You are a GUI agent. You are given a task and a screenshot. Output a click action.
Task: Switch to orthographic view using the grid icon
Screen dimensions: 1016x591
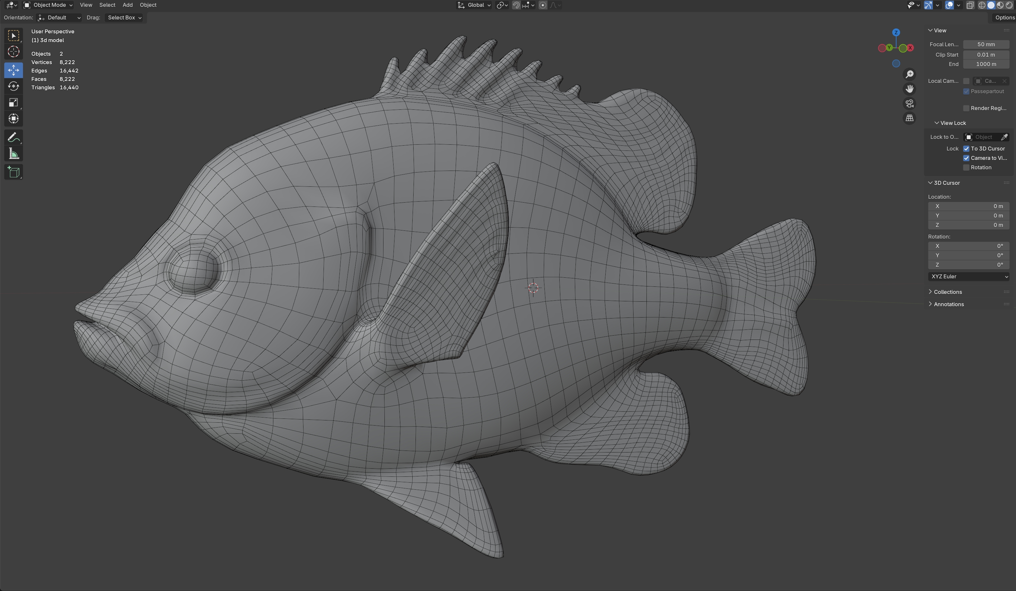[x=909, y=118]
